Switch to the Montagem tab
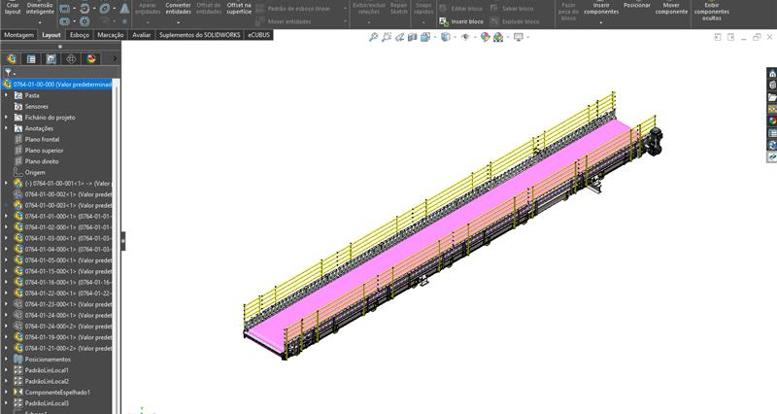The image size is (777, 414). (18, 34)
